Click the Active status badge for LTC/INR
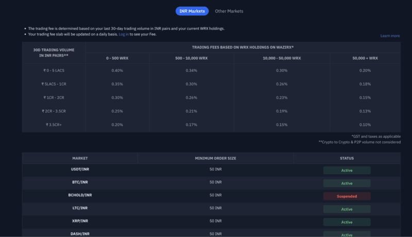This screenshot has width=412, height=237. (347, 209)
